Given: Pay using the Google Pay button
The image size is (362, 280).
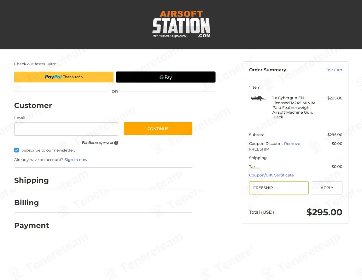Looking at the screenshot, I should tap(166, 77).
